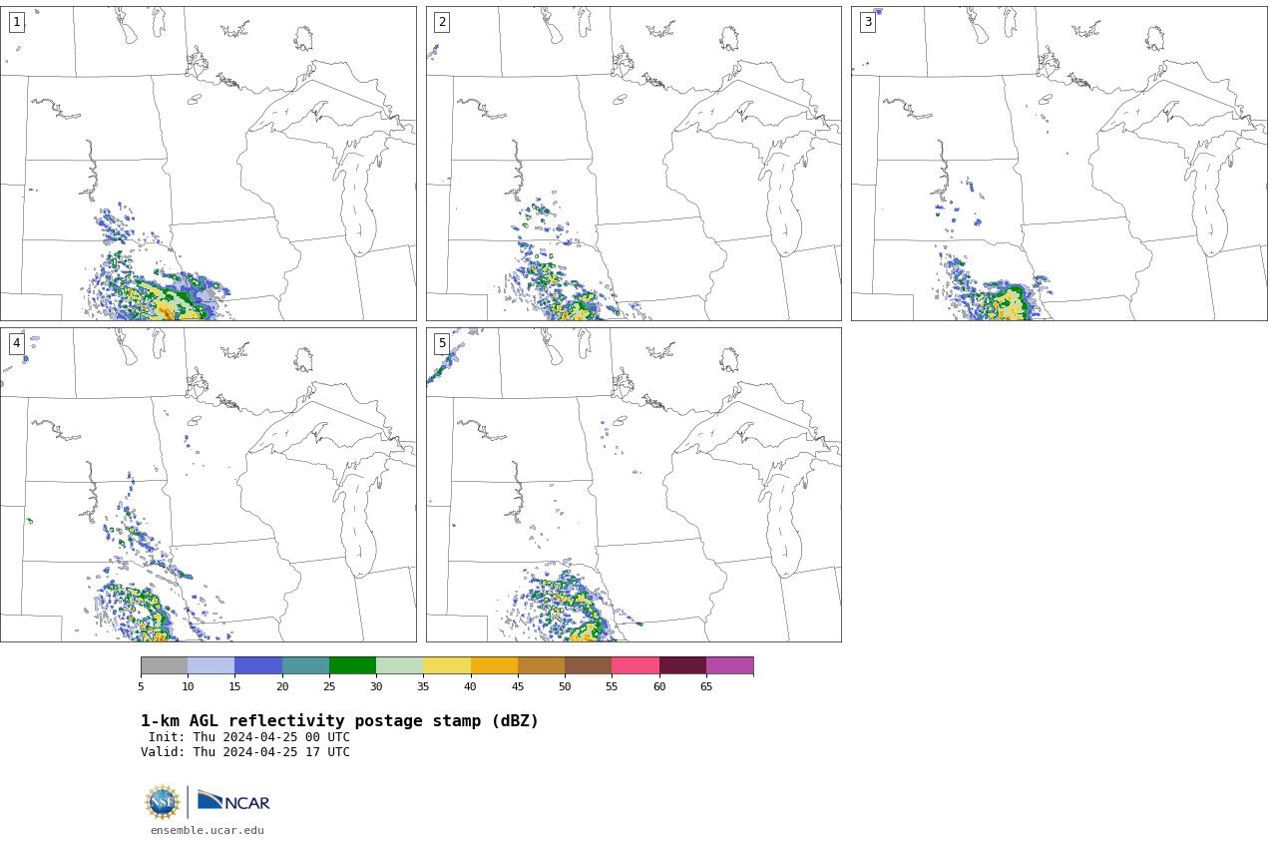This screenshot has height=842, width=1277.
Task: Click the light lavender 10-15 dBZ swatch
Action: pyautogui.click(x=212, y=665)
